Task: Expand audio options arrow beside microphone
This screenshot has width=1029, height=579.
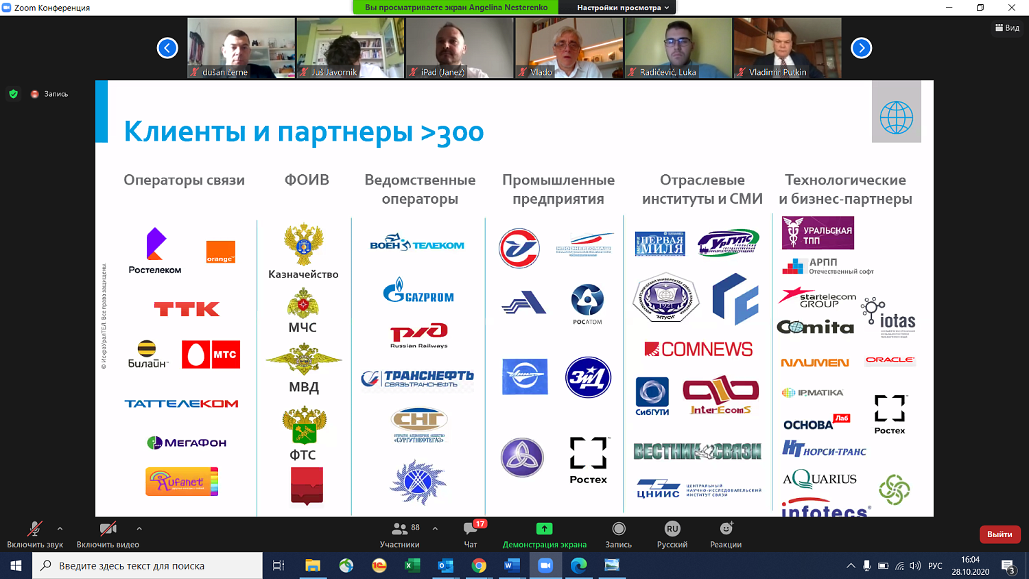Action: click(60, 528)
